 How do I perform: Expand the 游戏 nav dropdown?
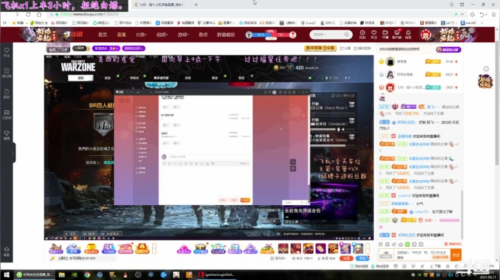click(183, 35)
